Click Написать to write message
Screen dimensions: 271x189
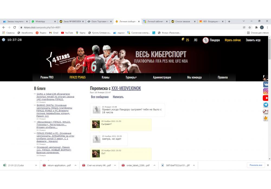(118, 97)
